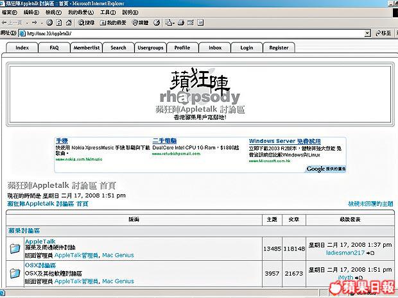This screenshot has height=298, width=398.
Task: Open the 編輯 Edit menu
Action: click(31, 12)
